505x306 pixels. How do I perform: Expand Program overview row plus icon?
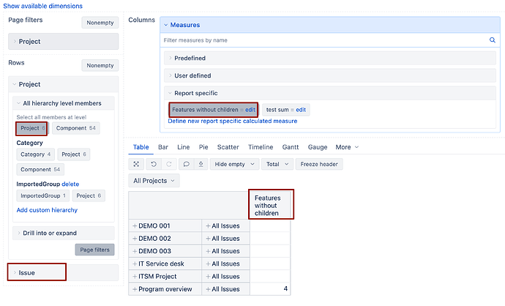[135, 289]
